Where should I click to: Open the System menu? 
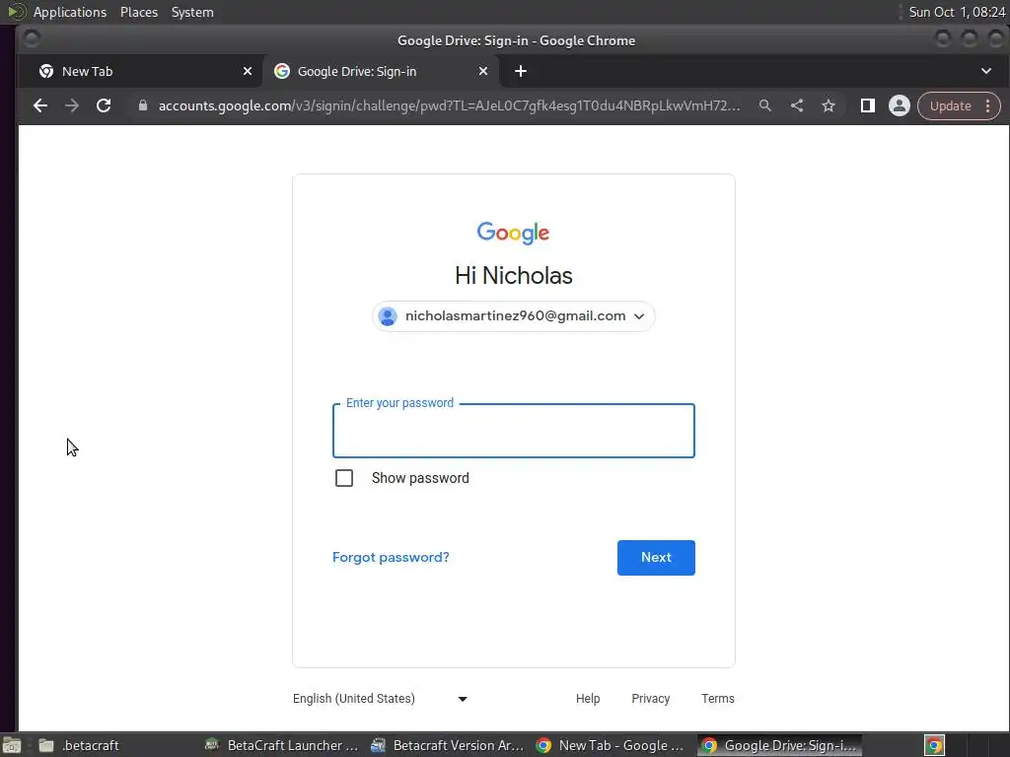[x=192, y=12]
